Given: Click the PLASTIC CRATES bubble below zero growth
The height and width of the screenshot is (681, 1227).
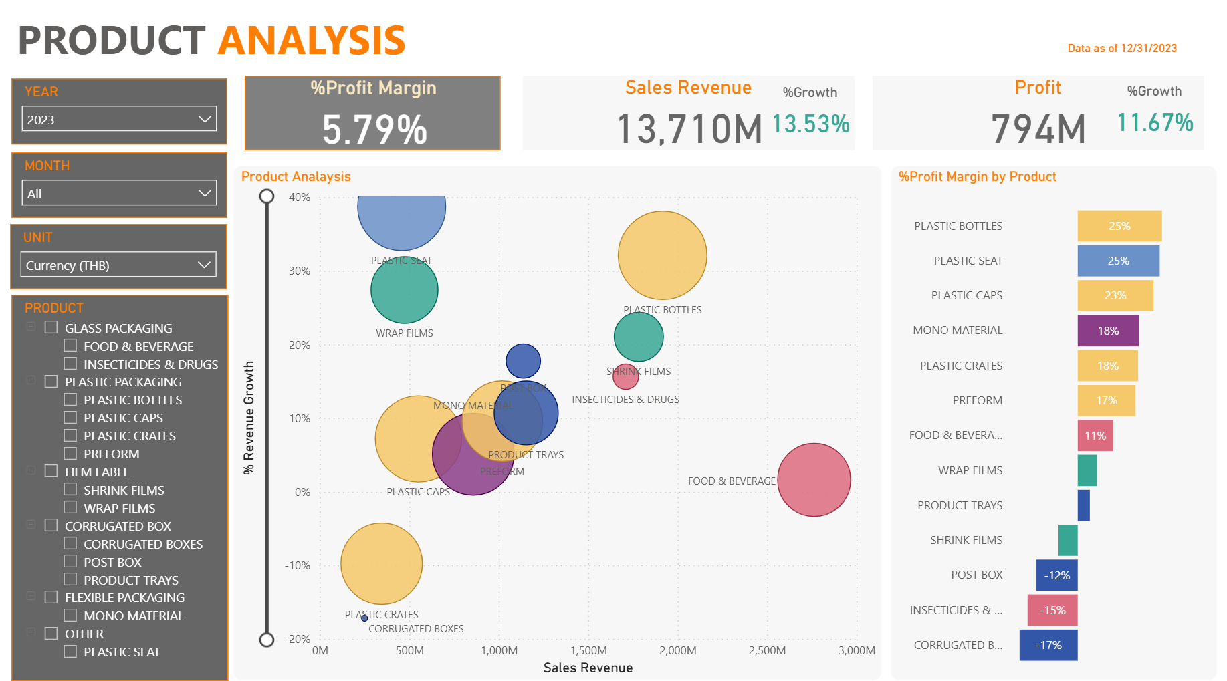Looking at the screenshot, I should tap(381, 563).
